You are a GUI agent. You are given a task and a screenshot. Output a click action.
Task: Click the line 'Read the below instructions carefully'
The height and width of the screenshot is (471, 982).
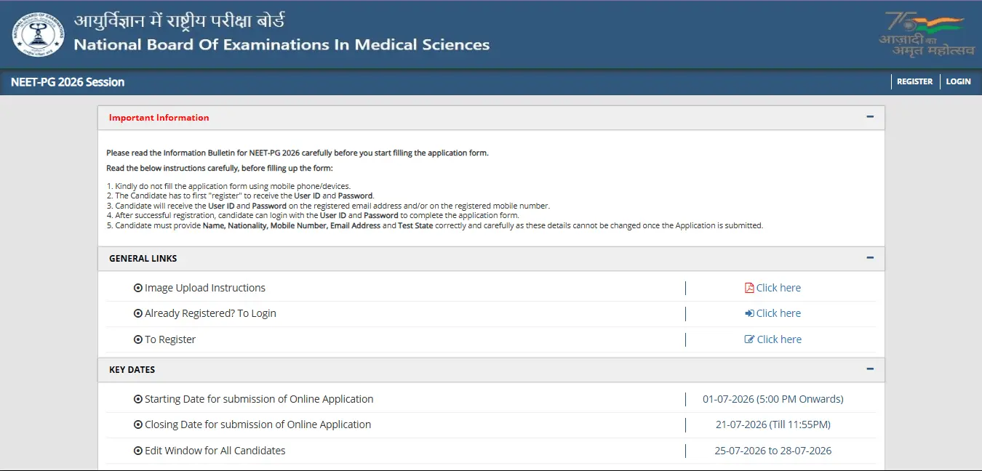pos(219,168)
